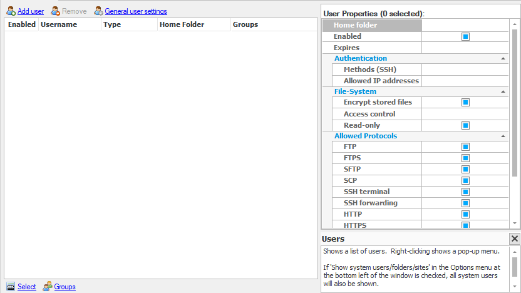Toggle the SSH forwarding checkbox
The height and width of the screenshot is (293, 521).
(x=465, y=203)
